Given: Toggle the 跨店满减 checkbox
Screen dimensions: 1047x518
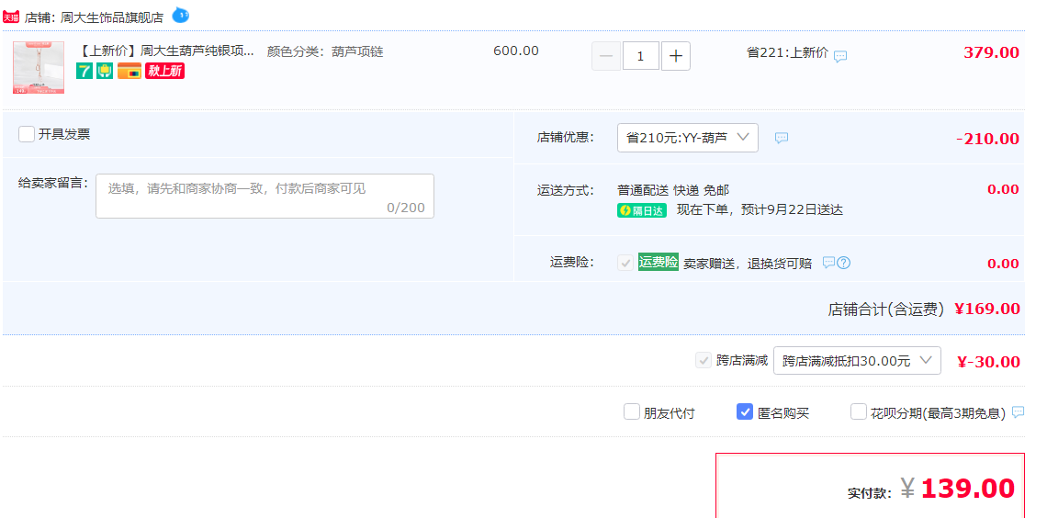Looking at the screenshot, I should 704,360.
